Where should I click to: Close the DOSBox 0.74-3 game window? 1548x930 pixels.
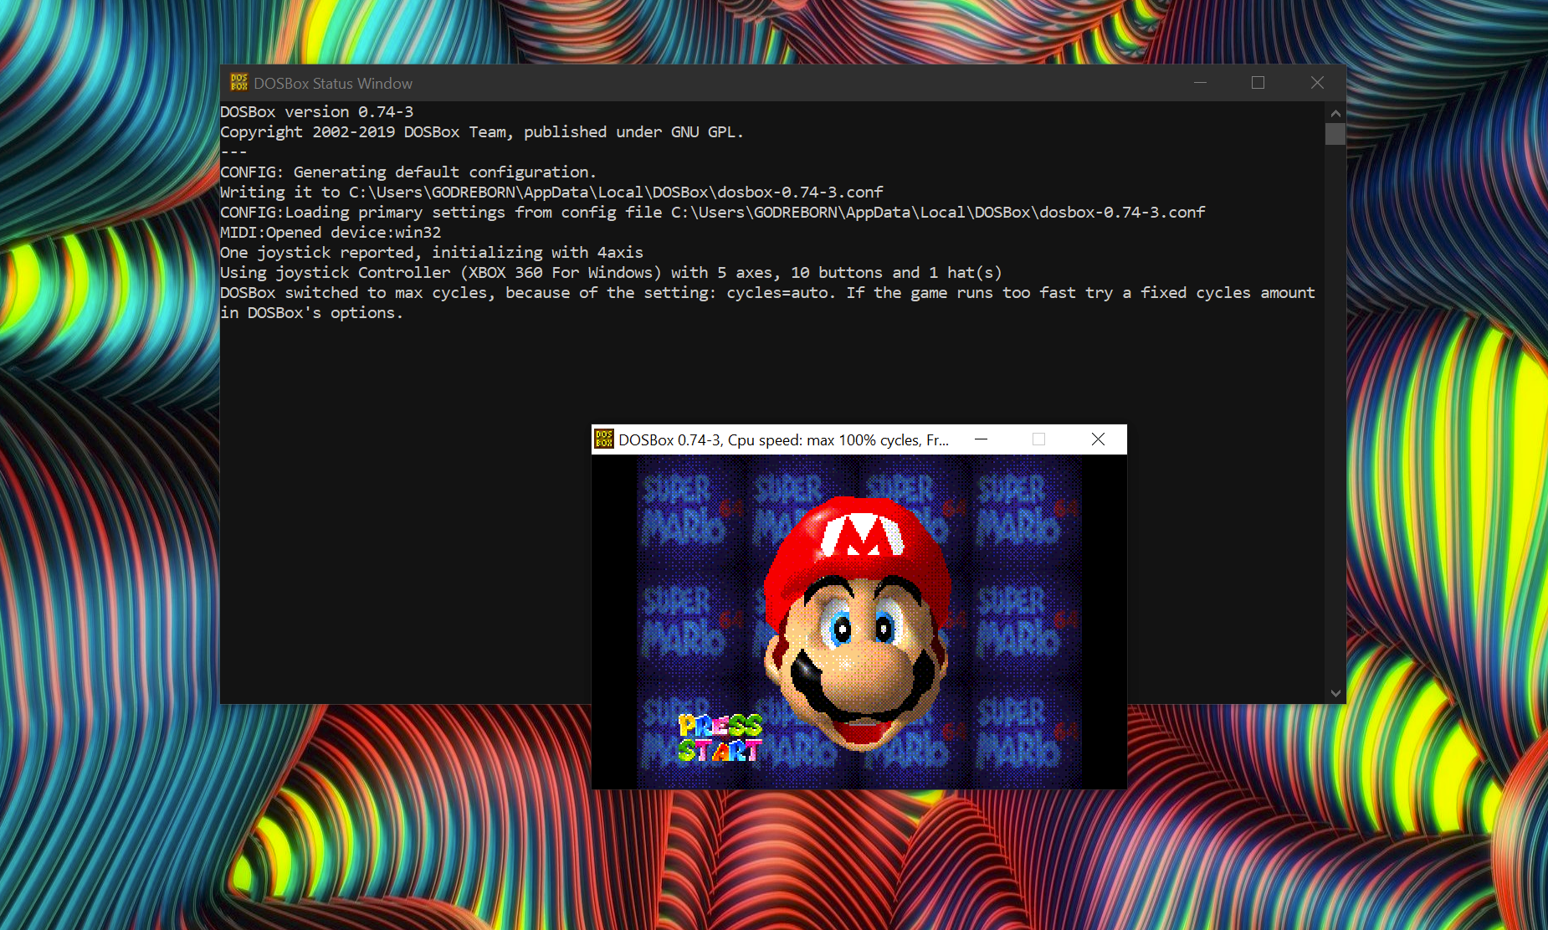[1098, 439]
